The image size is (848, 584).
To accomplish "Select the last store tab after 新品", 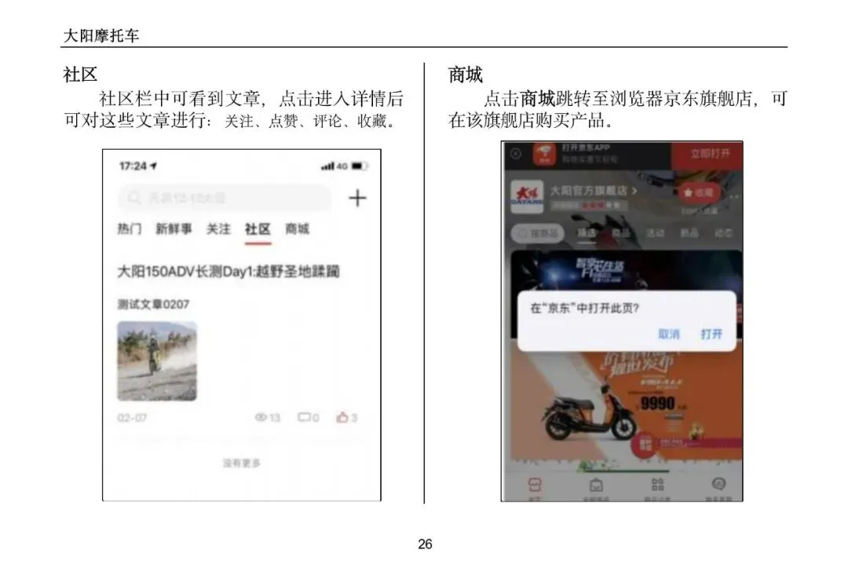I will (723, 233).
